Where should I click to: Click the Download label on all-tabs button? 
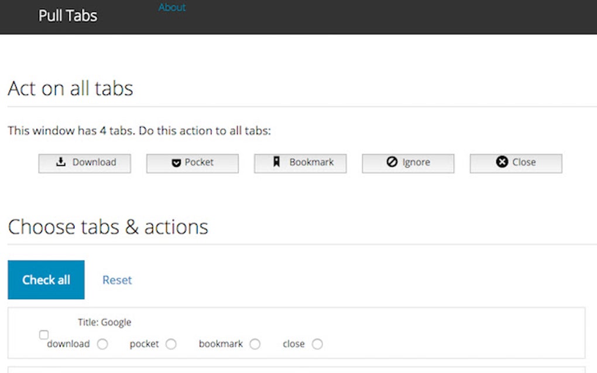[x=94, y=163]
